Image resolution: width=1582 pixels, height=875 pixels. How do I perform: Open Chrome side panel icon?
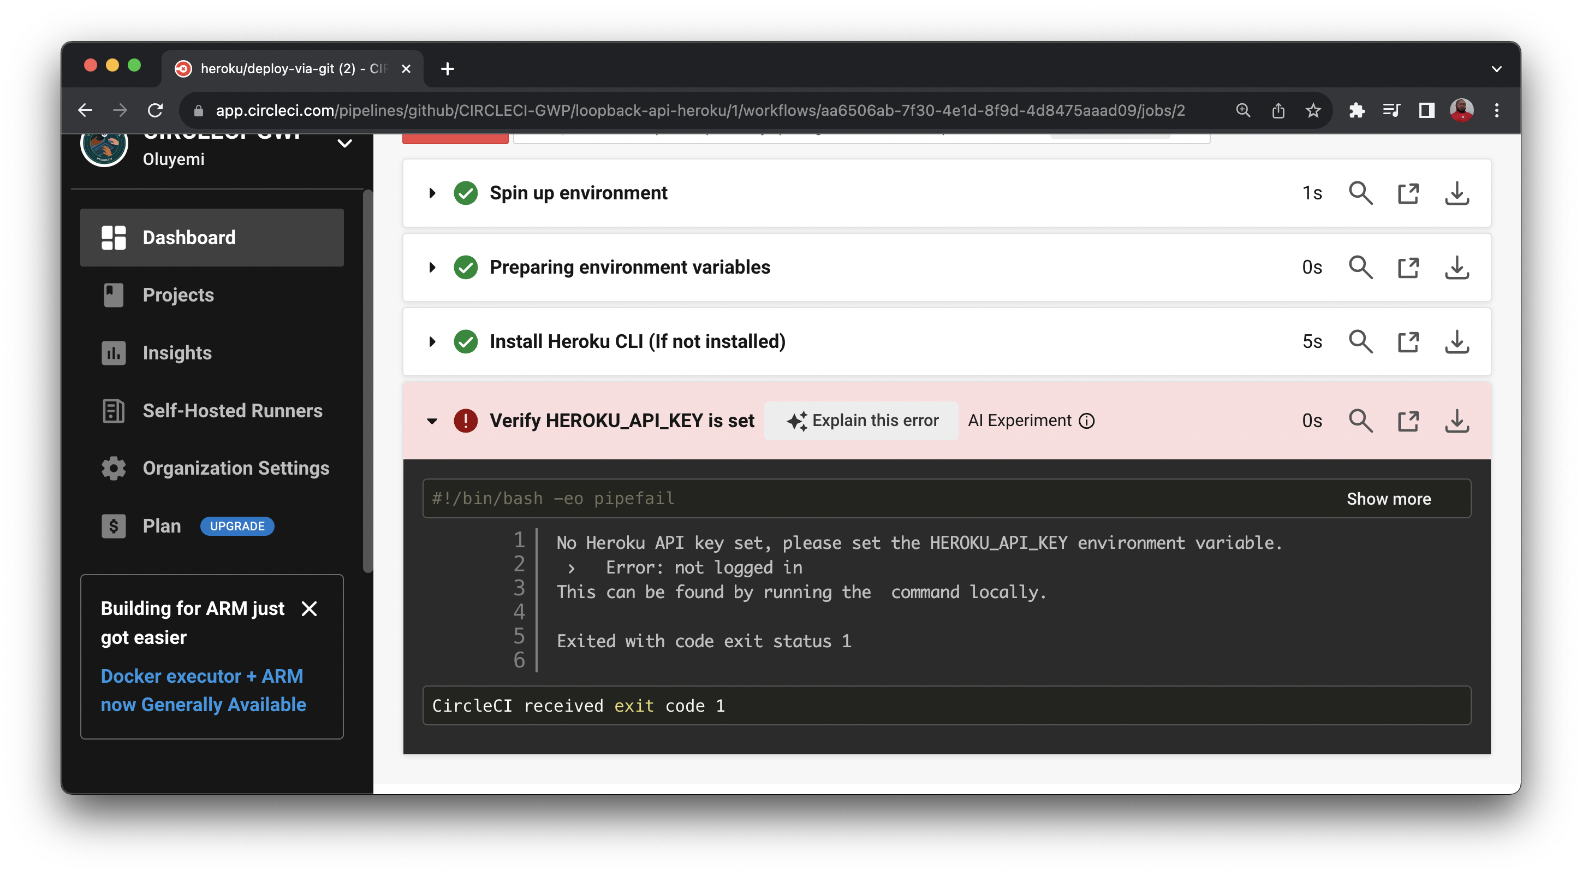(x=1426, y=110)
